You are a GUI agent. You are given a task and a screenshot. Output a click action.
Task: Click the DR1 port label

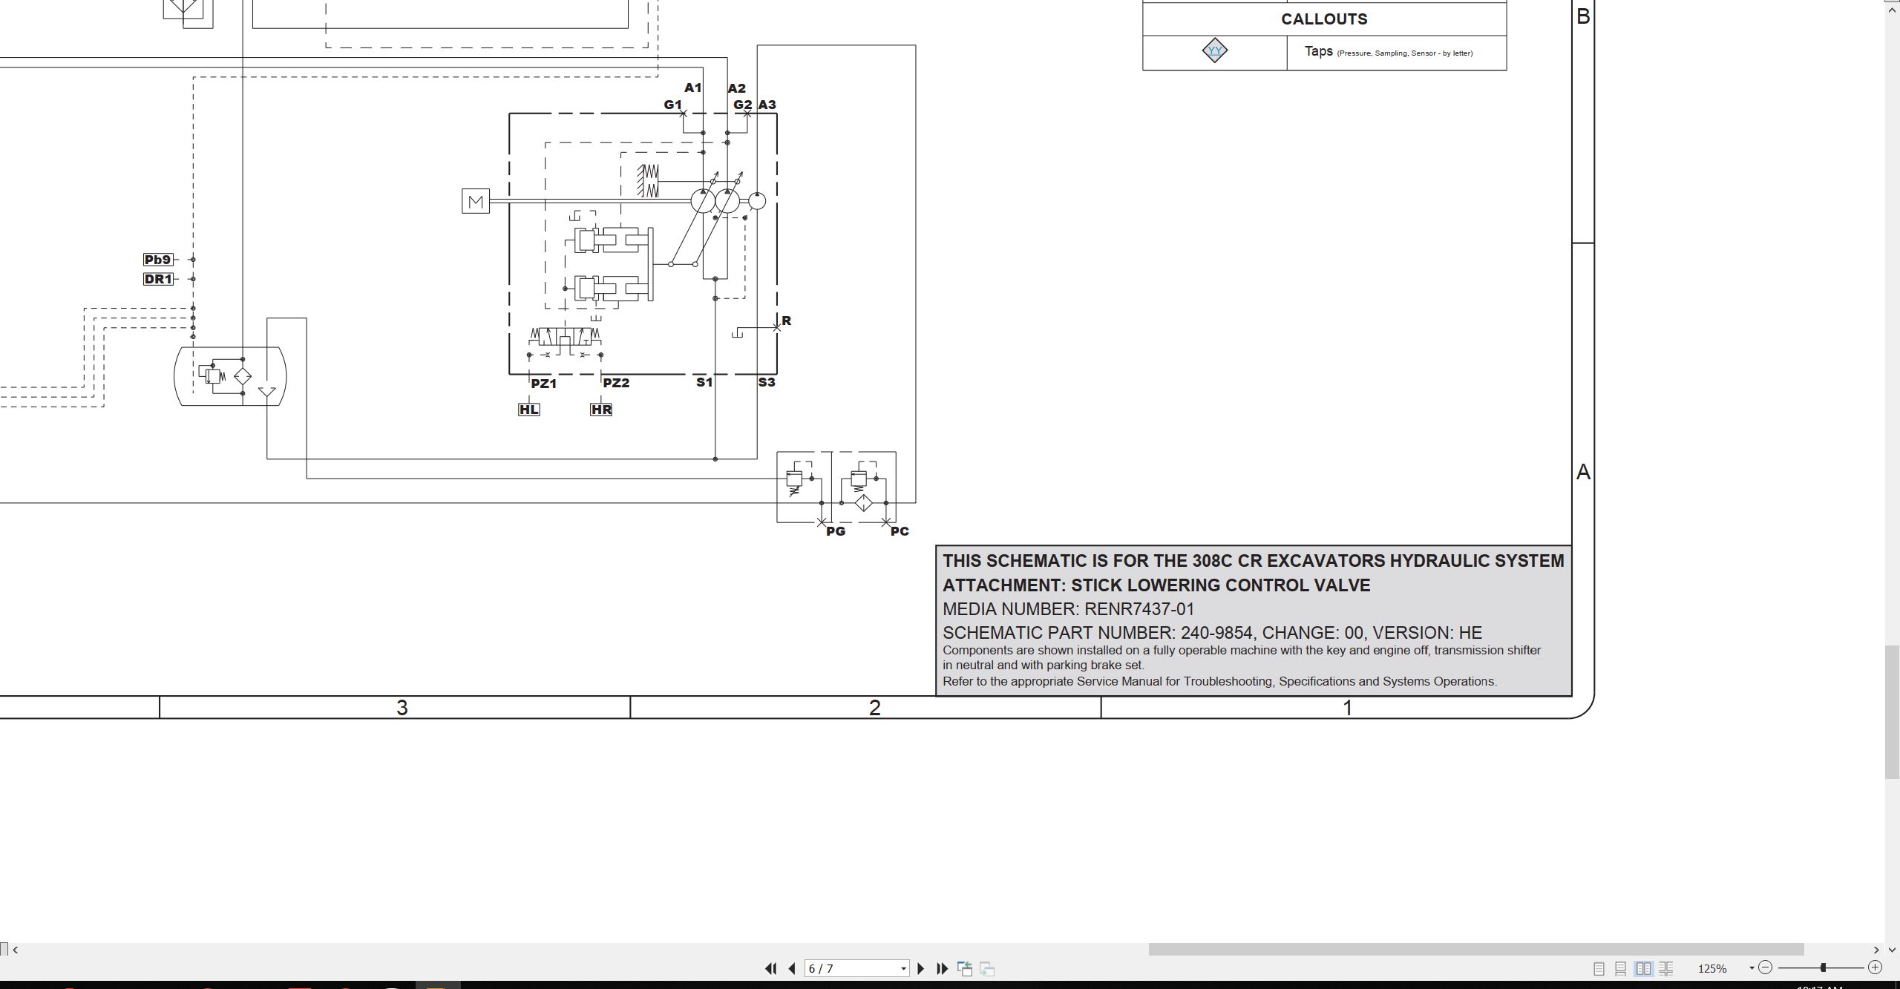click(x=158, y=279)
